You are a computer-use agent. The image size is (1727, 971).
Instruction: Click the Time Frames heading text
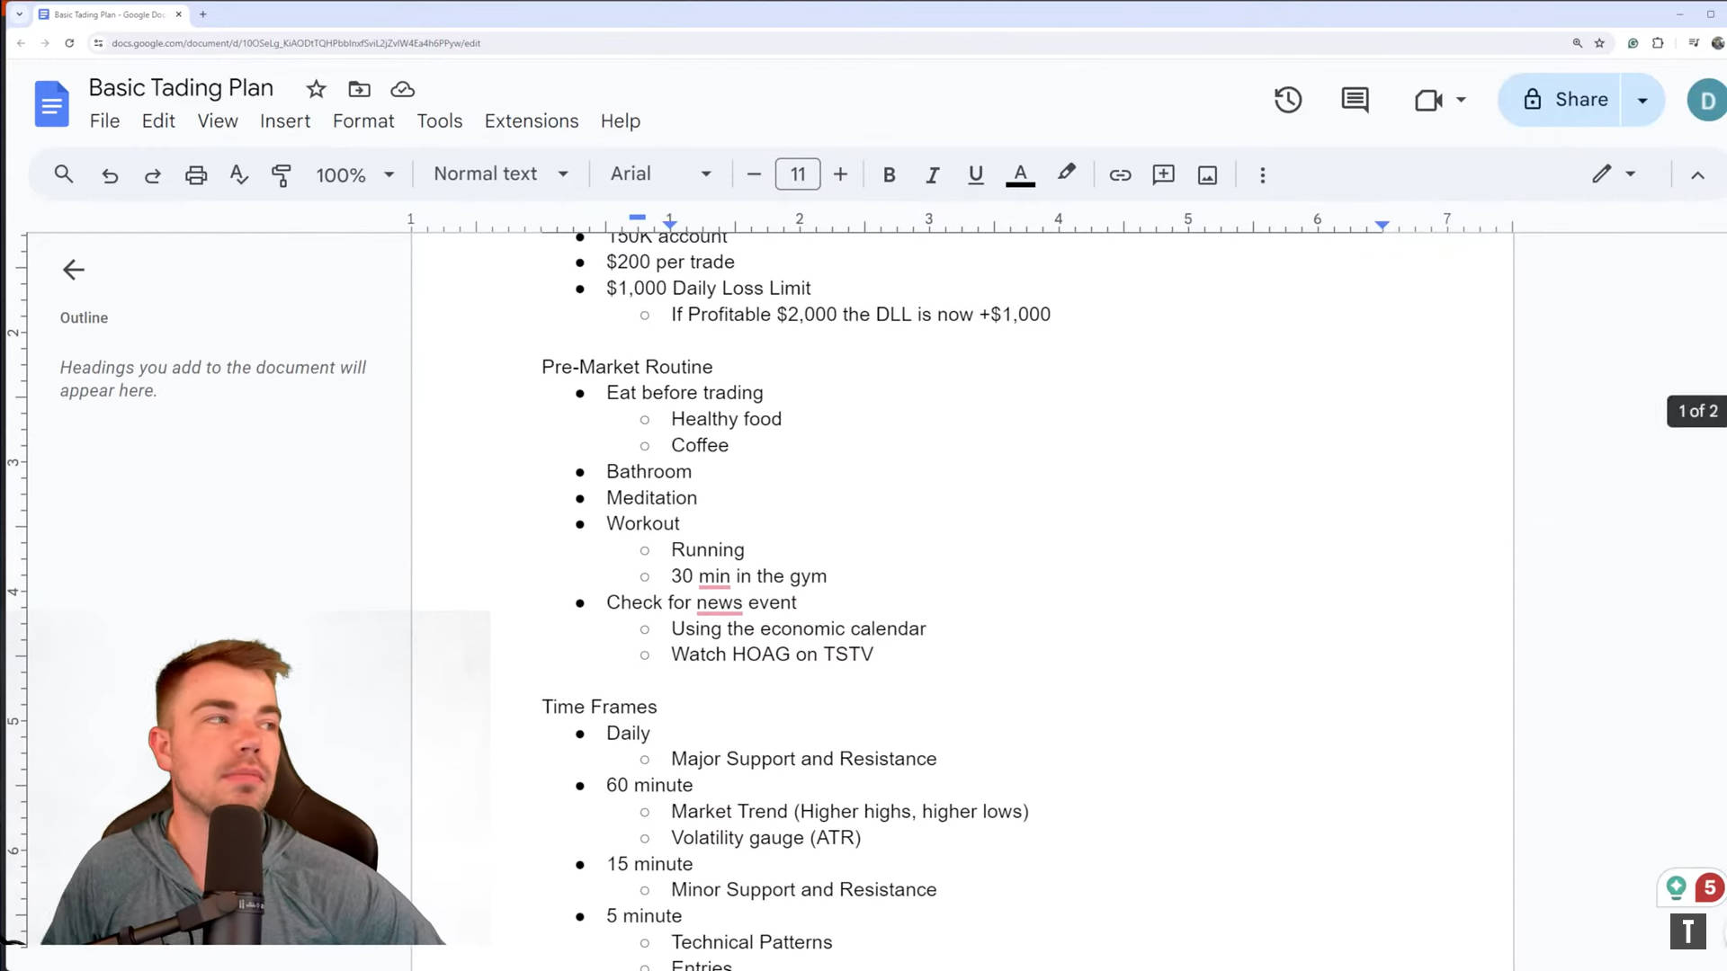tap(599, 707)
